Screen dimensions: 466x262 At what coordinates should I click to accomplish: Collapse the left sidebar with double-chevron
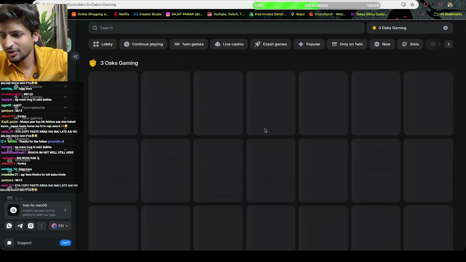(75, 56)
